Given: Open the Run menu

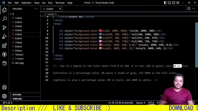Looking at the screenshot, I should point(50,3).
